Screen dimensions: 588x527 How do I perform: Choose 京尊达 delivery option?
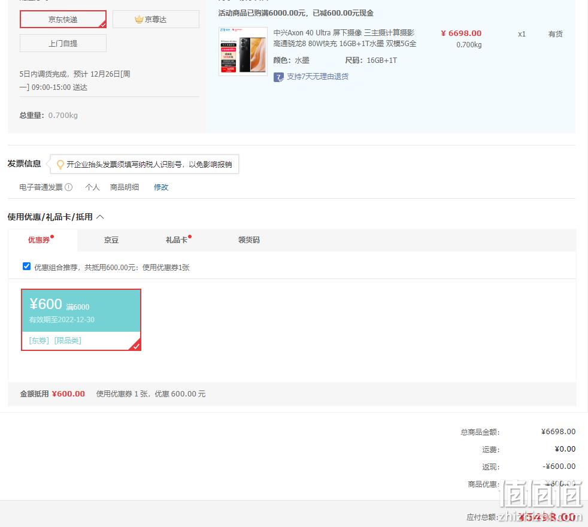(156, 19)
